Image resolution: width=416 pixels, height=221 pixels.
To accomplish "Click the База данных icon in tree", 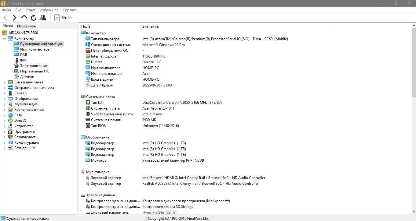I will point(10,148).
